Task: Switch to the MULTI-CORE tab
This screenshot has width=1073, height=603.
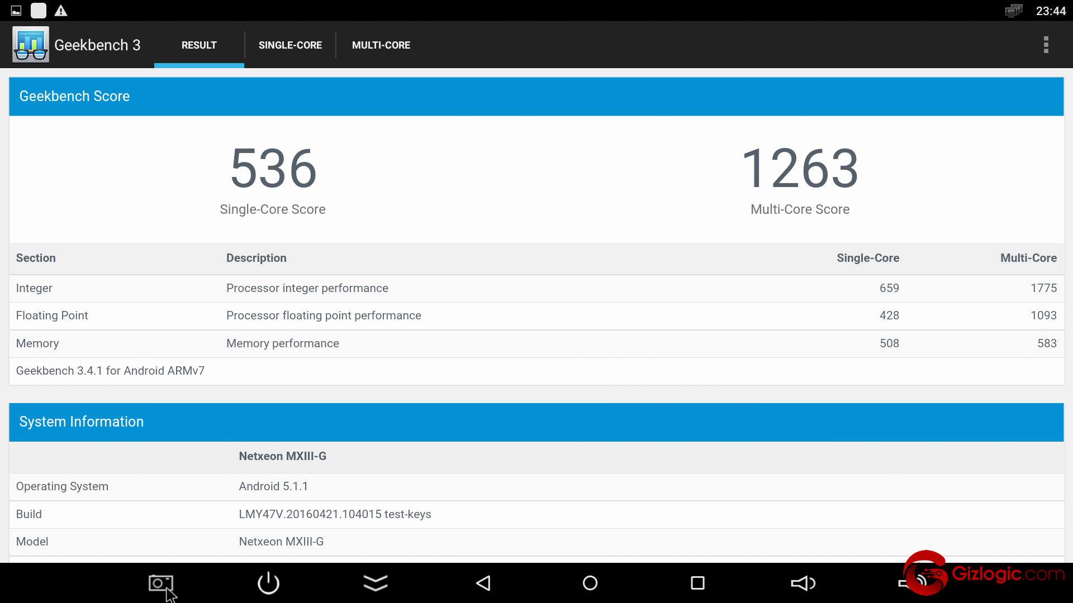Action: tap(381, 45)
